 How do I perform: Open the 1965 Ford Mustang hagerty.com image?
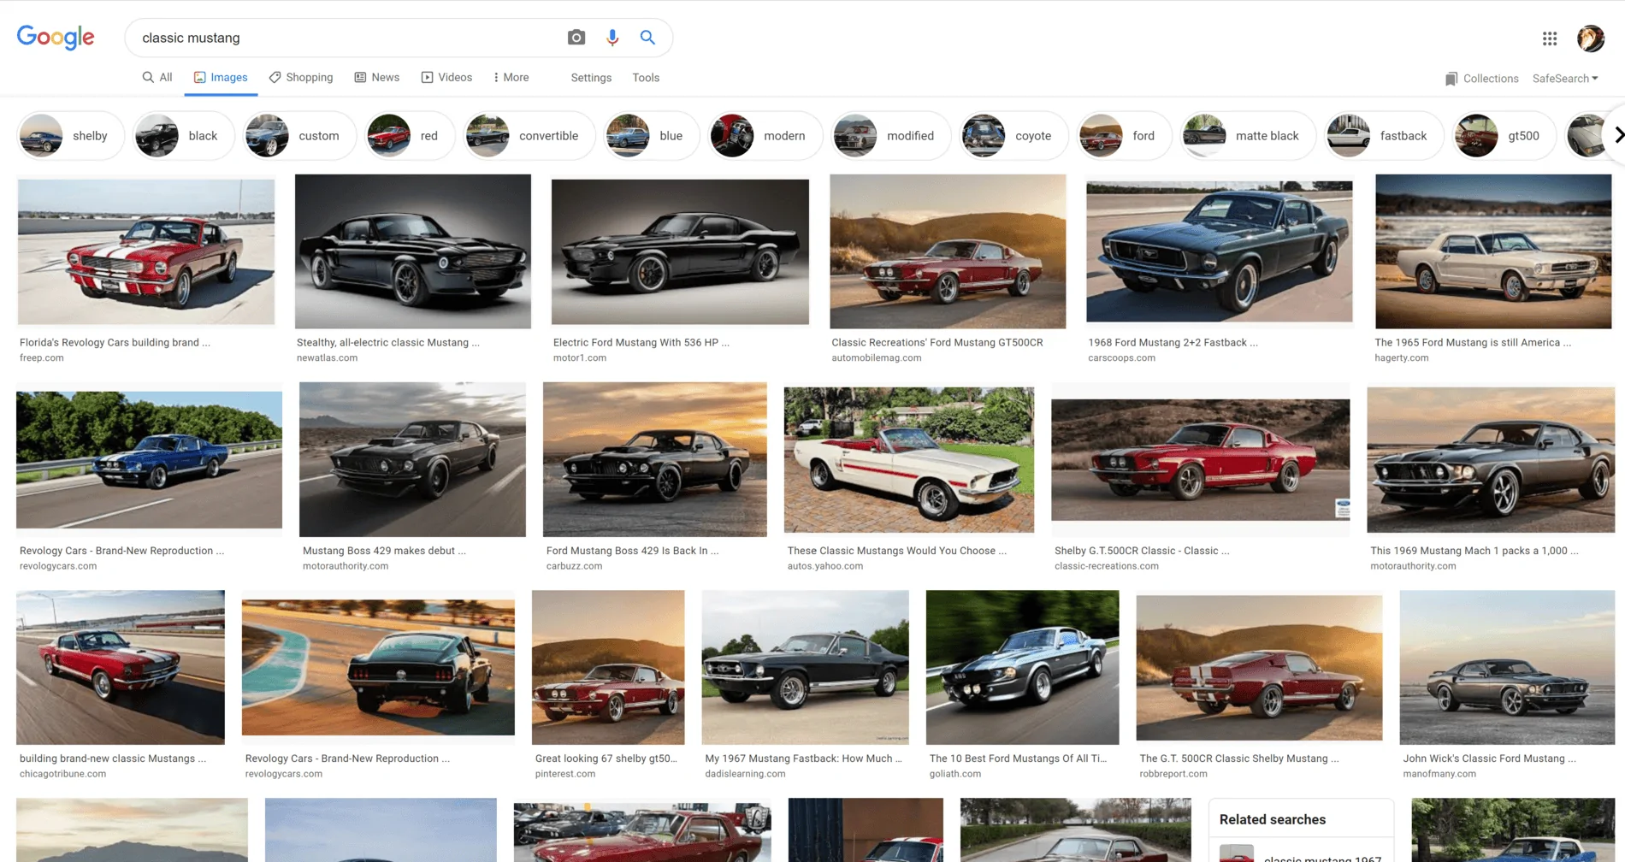coord(1493,251)
